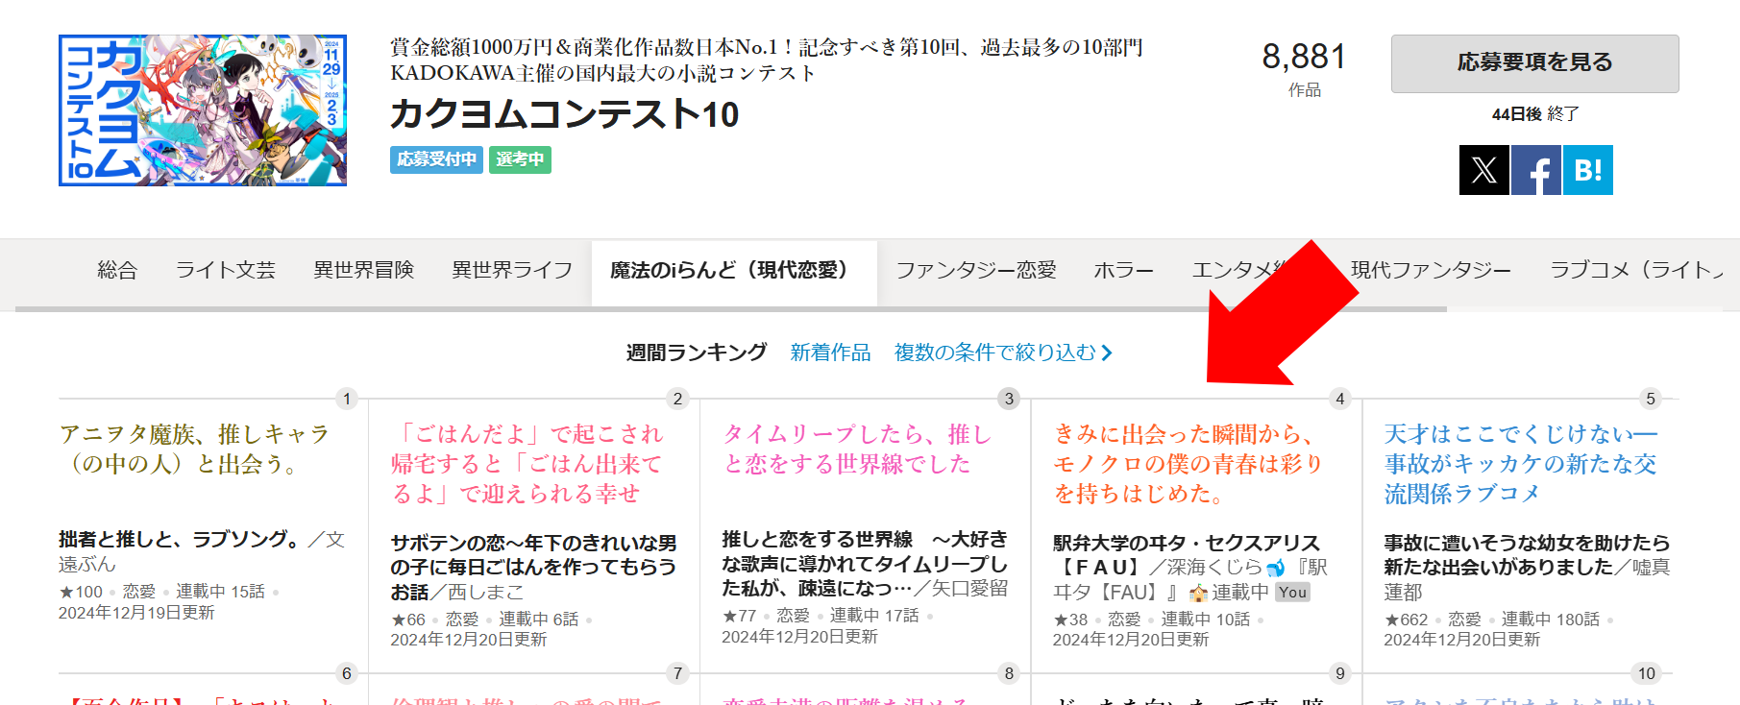Go to the 異世界冒険 tab
1740x705 pixels.
coord(363,270)
